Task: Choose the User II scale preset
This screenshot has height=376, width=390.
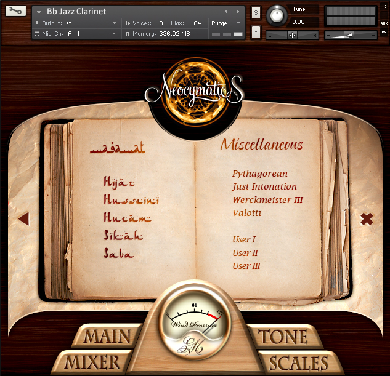Action: [245, 253]
